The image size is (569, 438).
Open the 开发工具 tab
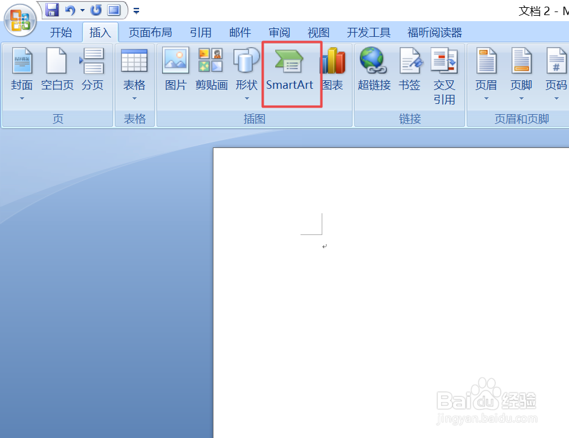pyautogui.click(x=368, y=33)
